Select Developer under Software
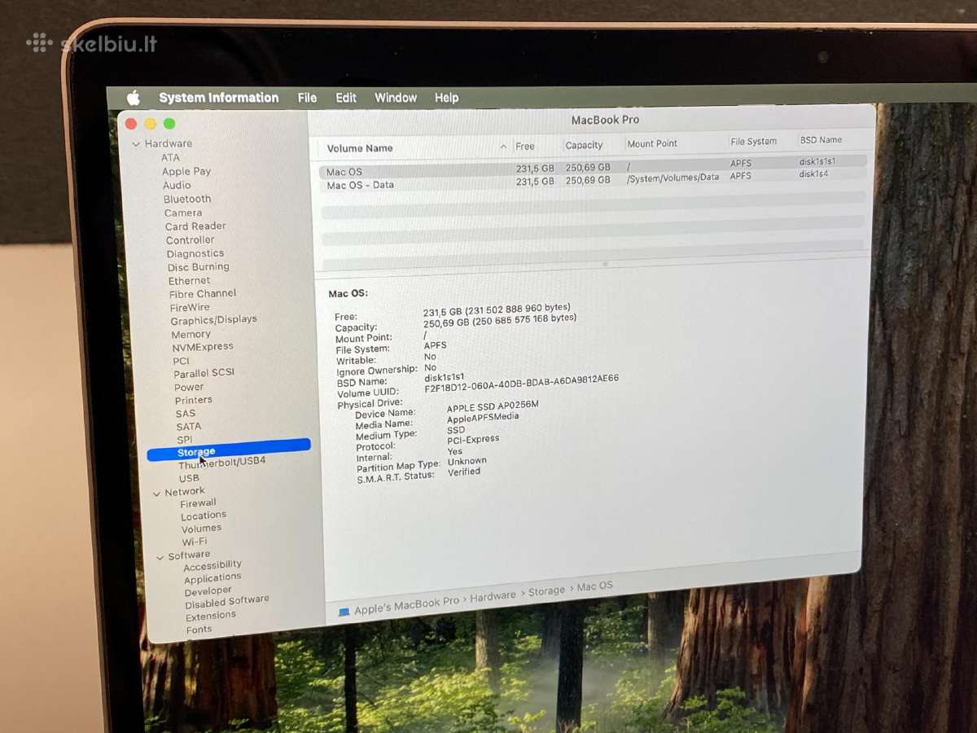977x733 pixels. click(x=208, y=591)
